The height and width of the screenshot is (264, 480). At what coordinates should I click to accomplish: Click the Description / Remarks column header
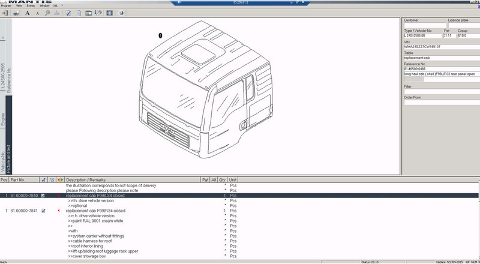pyautogui.click(x=133, y=180)
